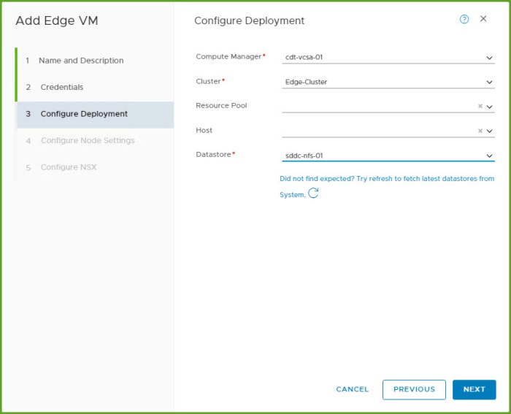Expand the Resource Pool dropdown arrow
This screenshot has height=414, width=511.
(x=490, y=107)
